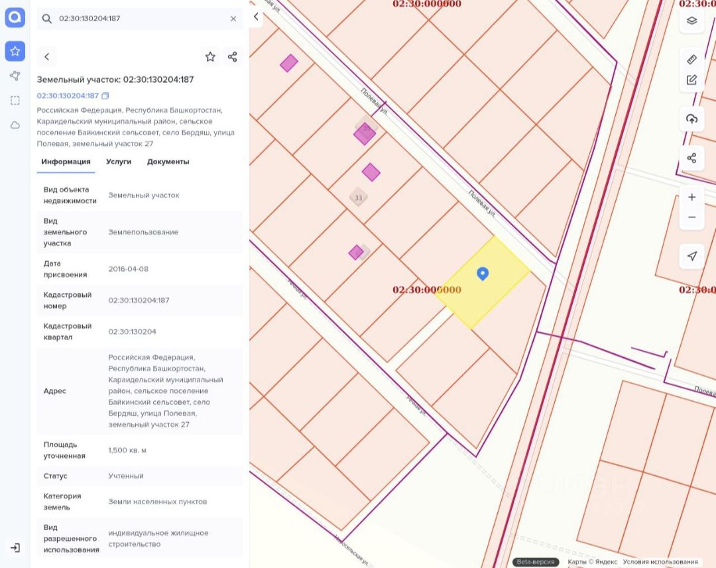Image resolution: width=716 pixels, height=568 pixels.
Task: Select status value Учтенный
Action: 126,476
